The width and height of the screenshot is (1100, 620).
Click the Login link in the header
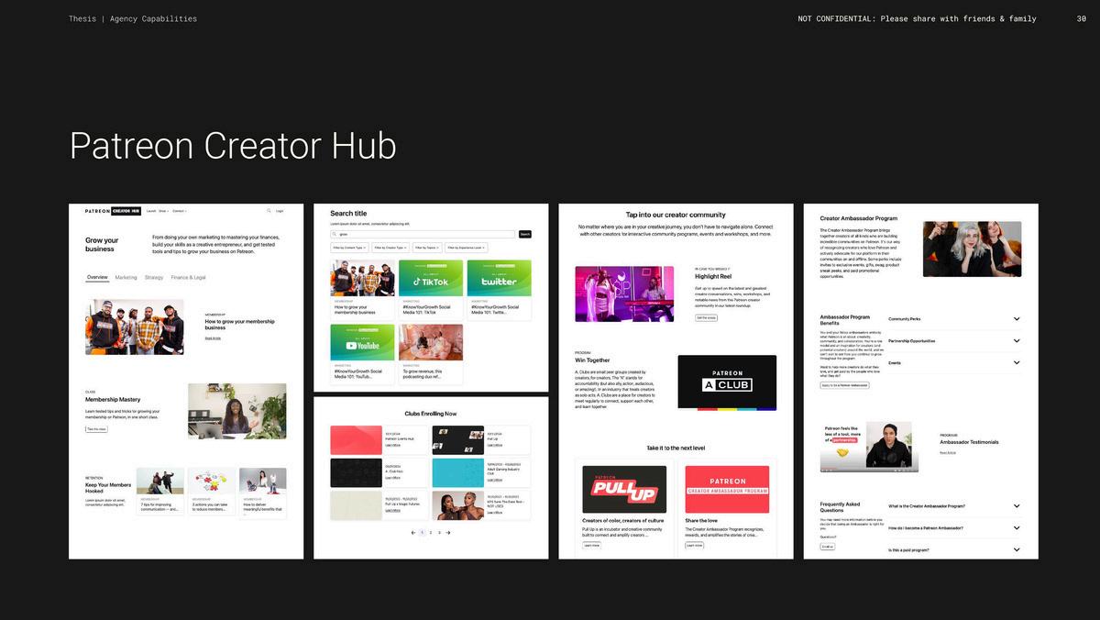point(280,211)
